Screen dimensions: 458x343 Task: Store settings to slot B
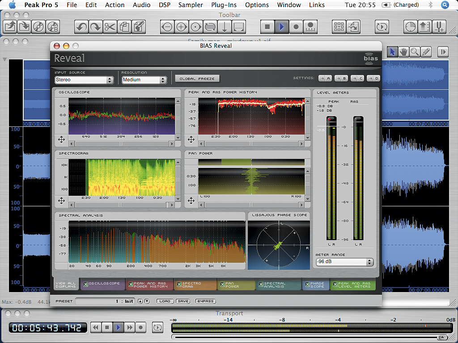tap(341, 78)
